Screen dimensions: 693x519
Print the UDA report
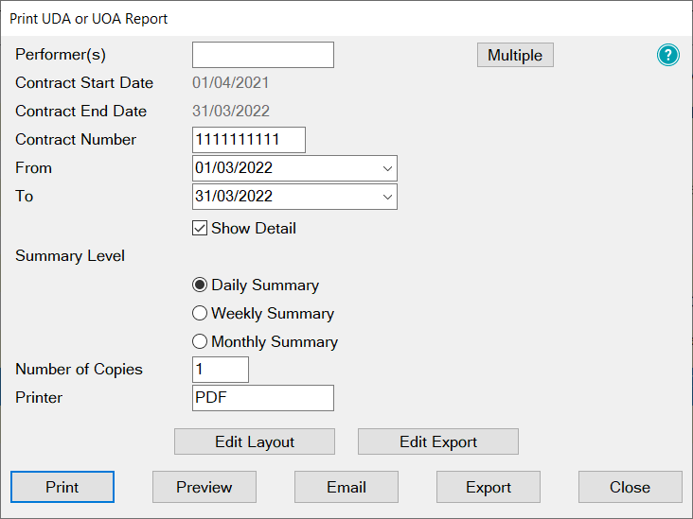62,487
